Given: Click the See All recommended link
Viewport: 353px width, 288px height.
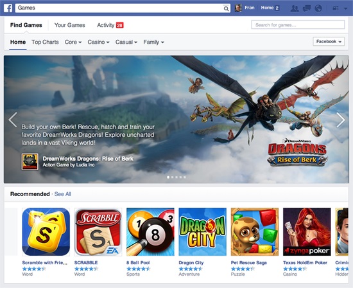Looking at the screenshot, I should pyautogui.click(x=63, y=194).
